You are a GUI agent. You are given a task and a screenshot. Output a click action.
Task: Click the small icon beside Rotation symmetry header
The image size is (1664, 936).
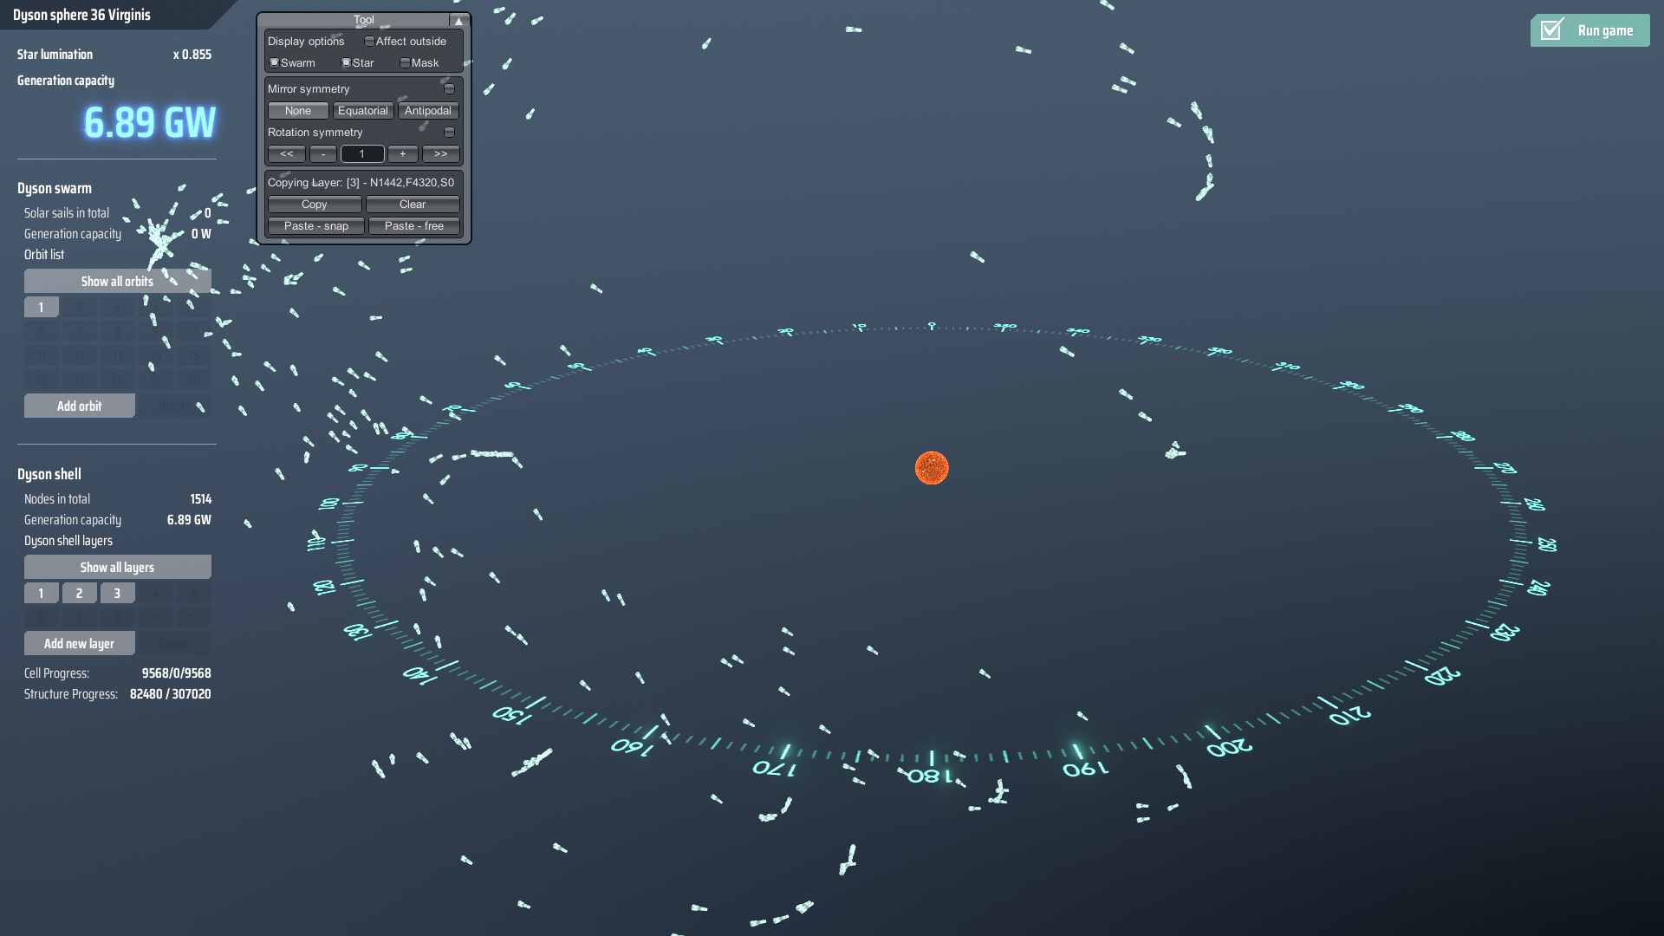449,132
